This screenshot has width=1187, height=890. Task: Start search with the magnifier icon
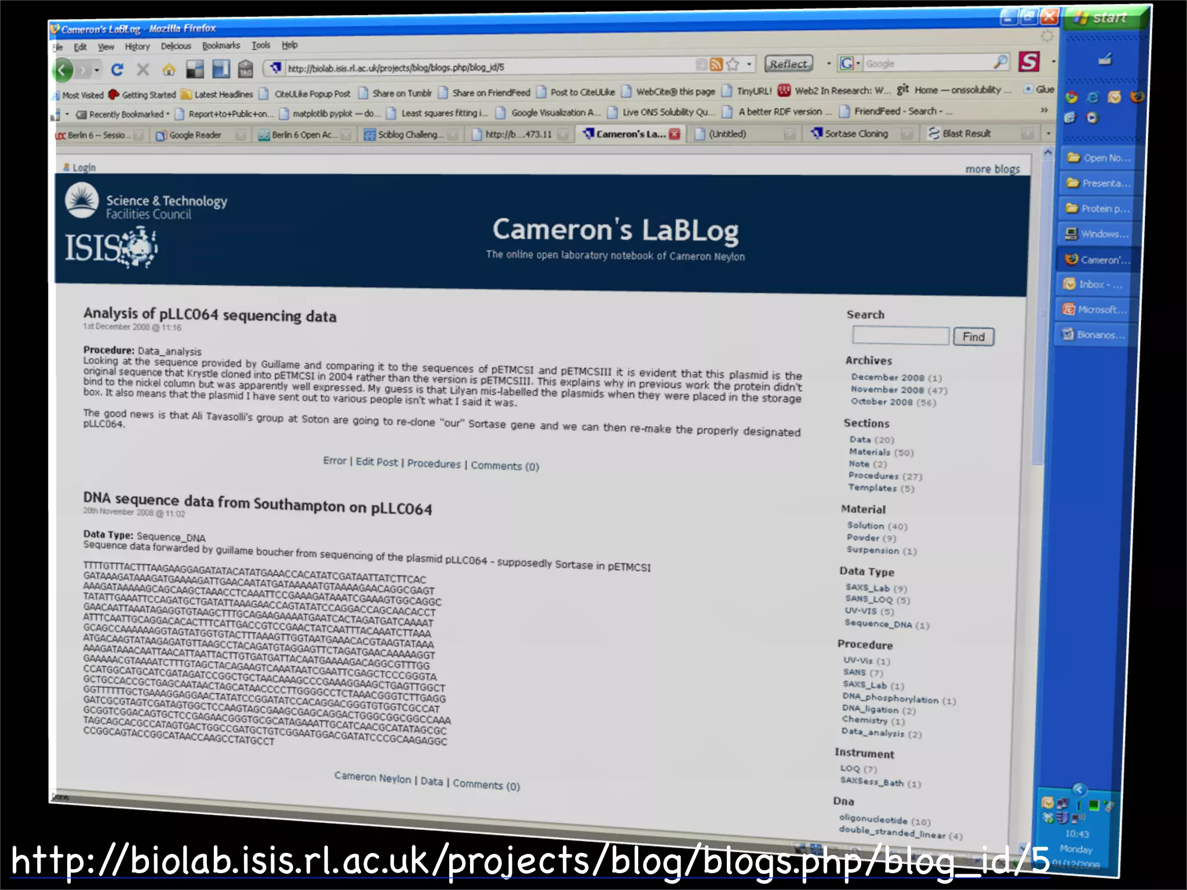1000,61
